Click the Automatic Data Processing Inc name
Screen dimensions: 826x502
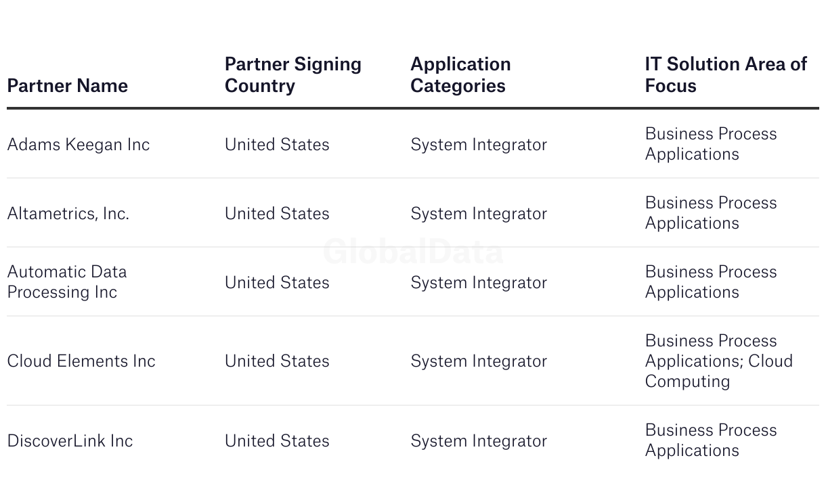point(67,282)
